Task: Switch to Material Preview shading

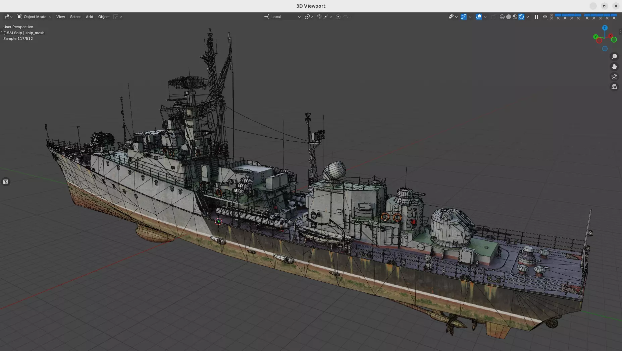Action: point(515,17)
